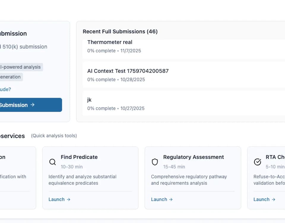285x223 pixels.
Task: Launch the Regulatory Assessment tool
Action: (x=162, y=199)
